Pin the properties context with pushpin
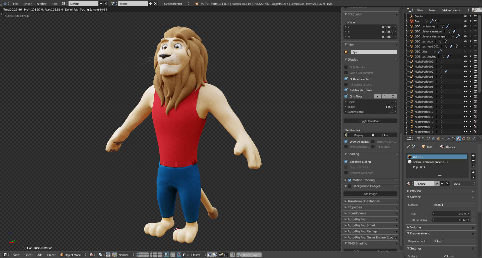This screenshot has height=258, width=482. [x=408, y=147]
